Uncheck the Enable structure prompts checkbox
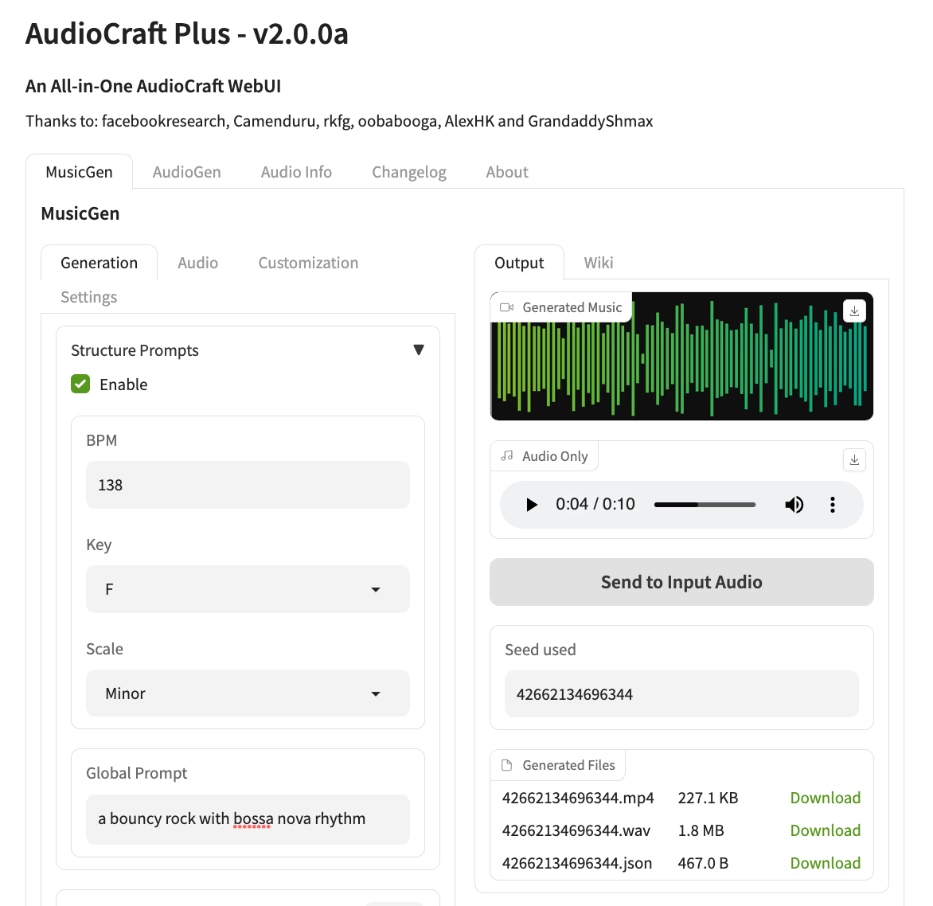The height and width of the screenshot is (906, 933). [80, 385]
